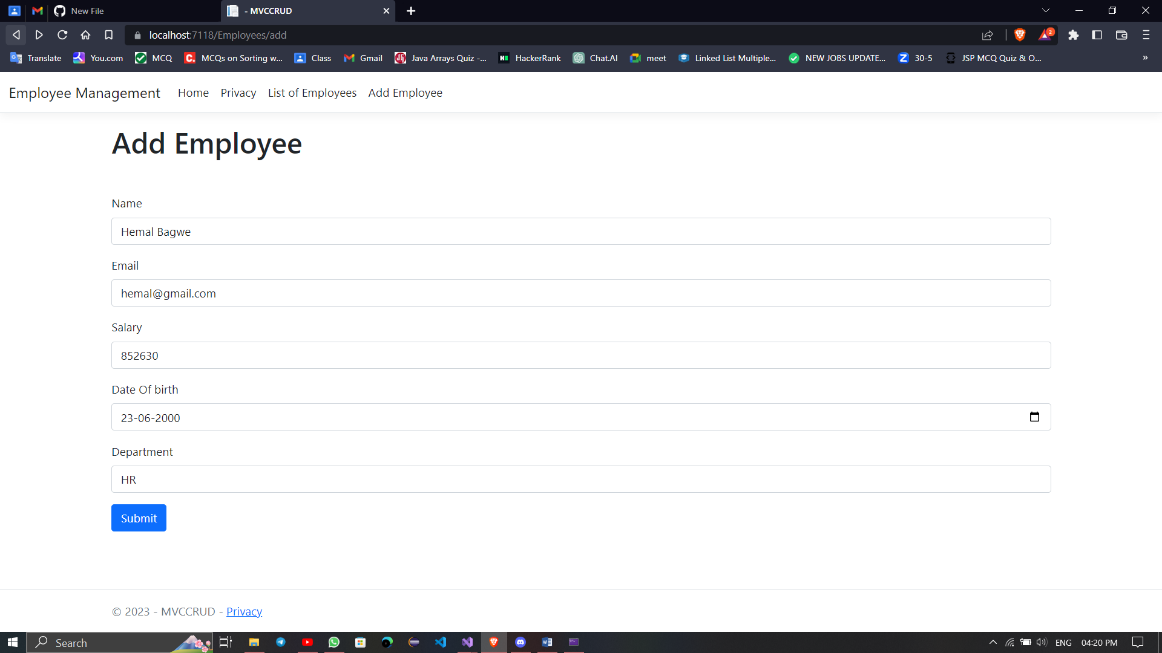
Task: Submit the employee form
Action: (x=139, y=518)
